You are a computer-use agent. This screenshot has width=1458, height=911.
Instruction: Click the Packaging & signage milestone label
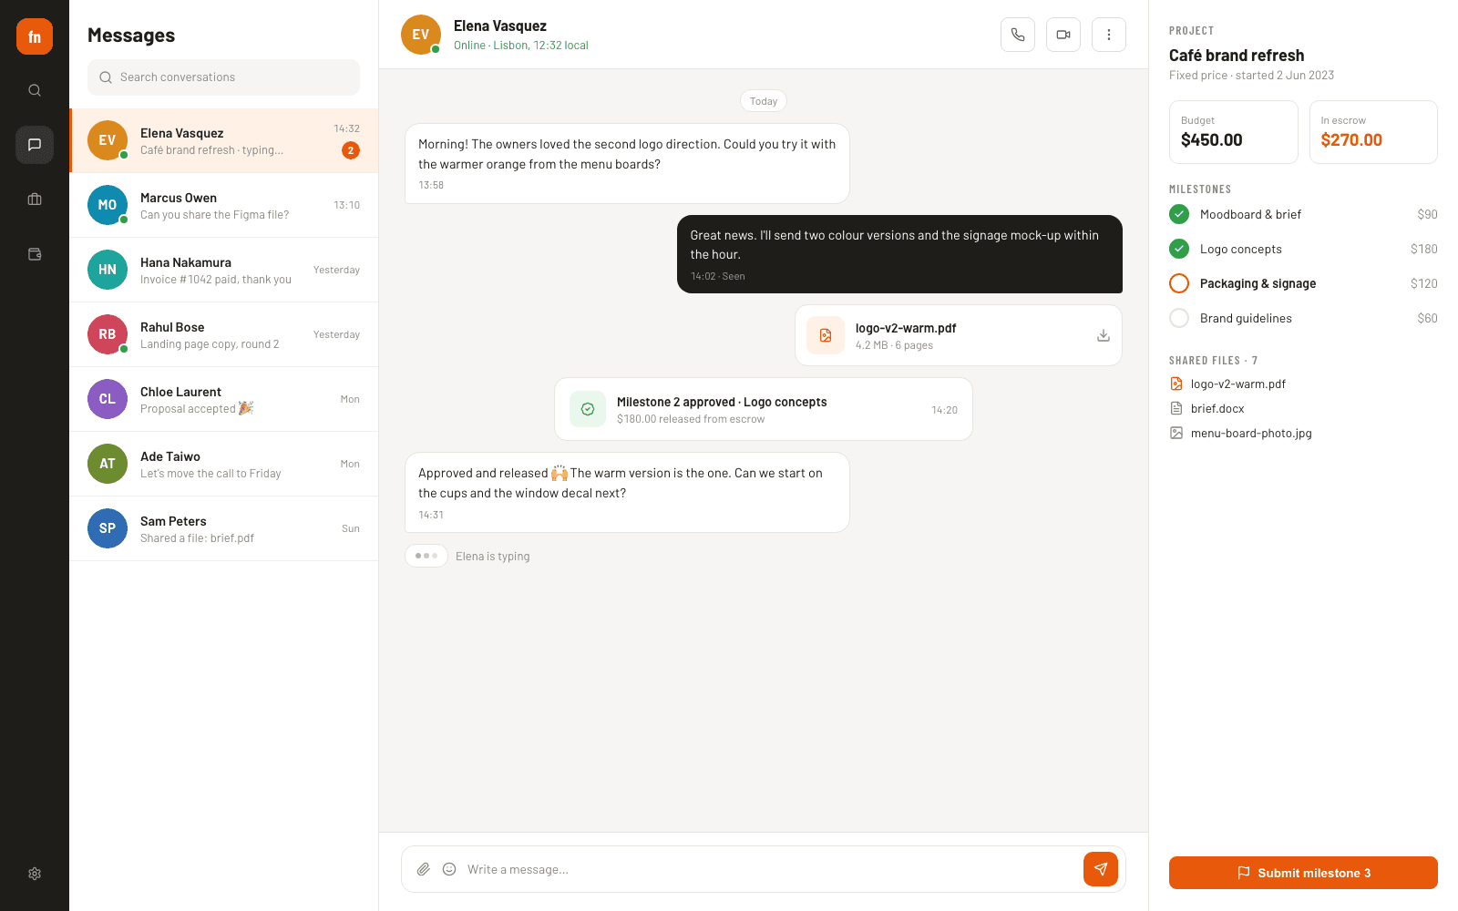(x=1258, y=283)
